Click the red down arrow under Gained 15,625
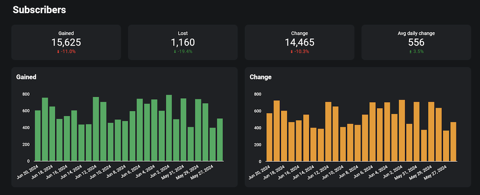Image resolution: width=480 pixels, height=195 pixels. (x=58, y=52)
